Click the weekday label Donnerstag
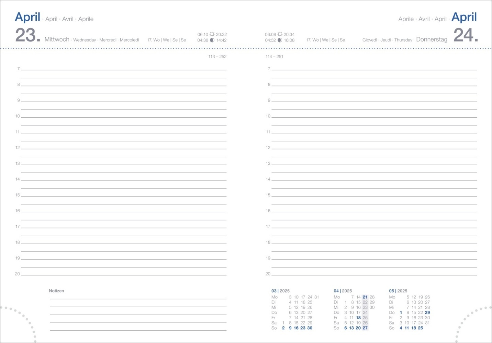This screenshot has height=343, width=492. (x=432, y=39)
